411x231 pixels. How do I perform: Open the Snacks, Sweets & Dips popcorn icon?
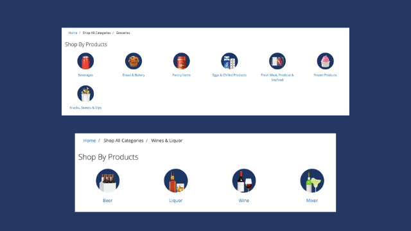click(x=85, y=94)
